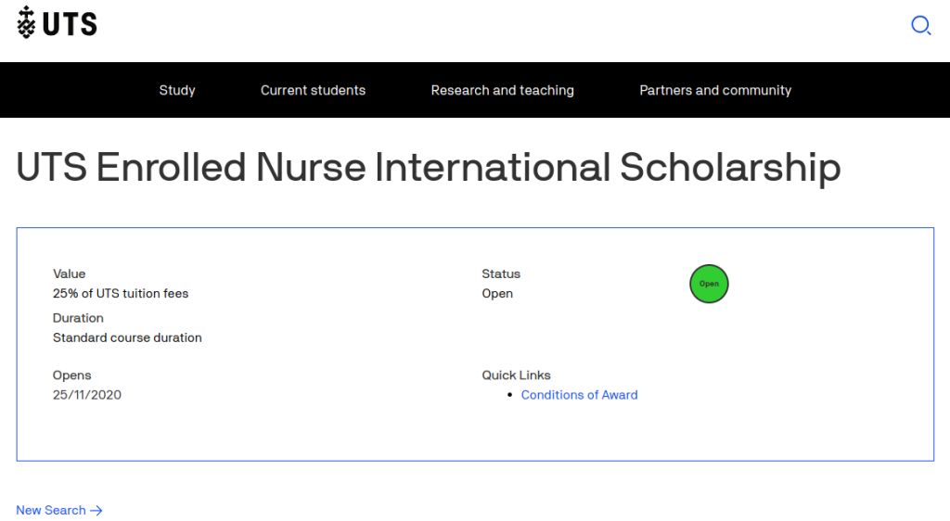
Task: Click the opening date 25/11/2020
Action: tap(86, 395)
